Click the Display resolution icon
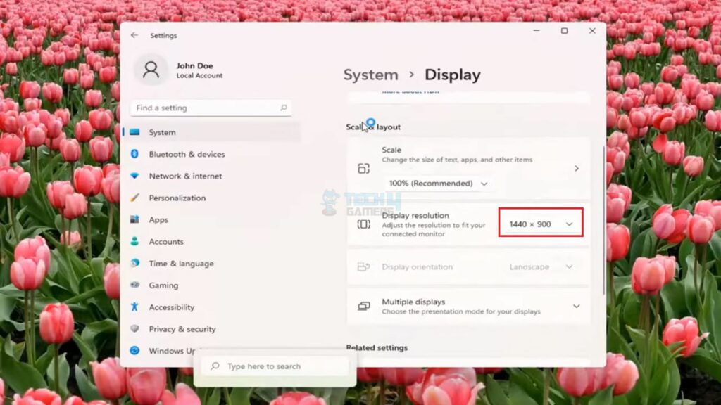Viewport: 721px width, 405px height. (363, 224)
